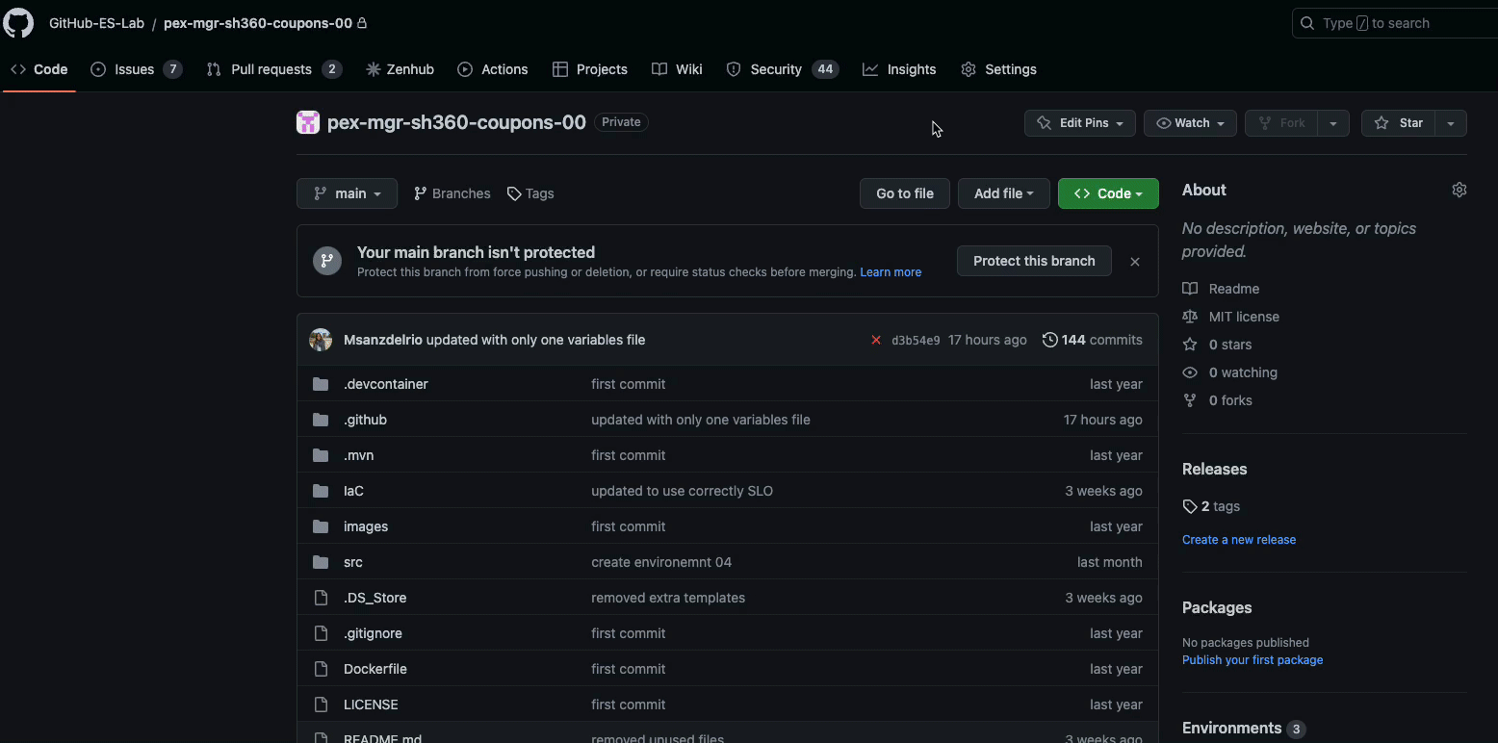Open the .DS_Store file
Viewport: 1498px width, 743px height.
point(374,598)
